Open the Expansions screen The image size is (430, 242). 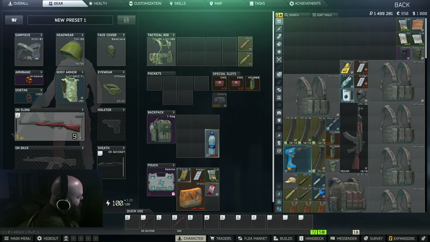pyautogui.click(x=401, y=238)
